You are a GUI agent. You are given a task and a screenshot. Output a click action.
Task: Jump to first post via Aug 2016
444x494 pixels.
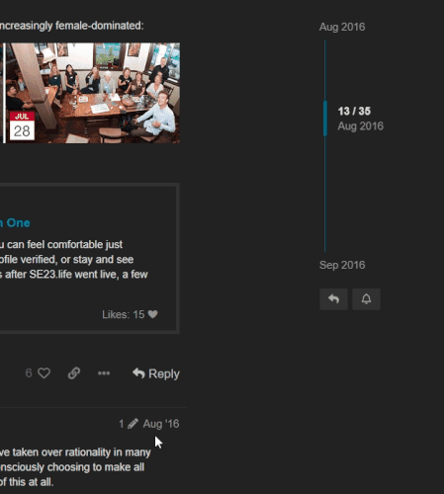342,27
